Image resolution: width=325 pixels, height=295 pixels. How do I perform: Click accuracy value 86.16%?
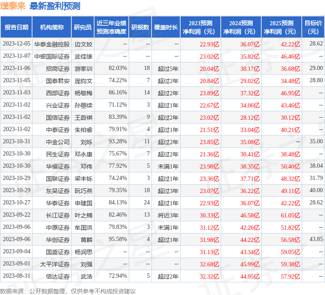[x=118, y=93]
